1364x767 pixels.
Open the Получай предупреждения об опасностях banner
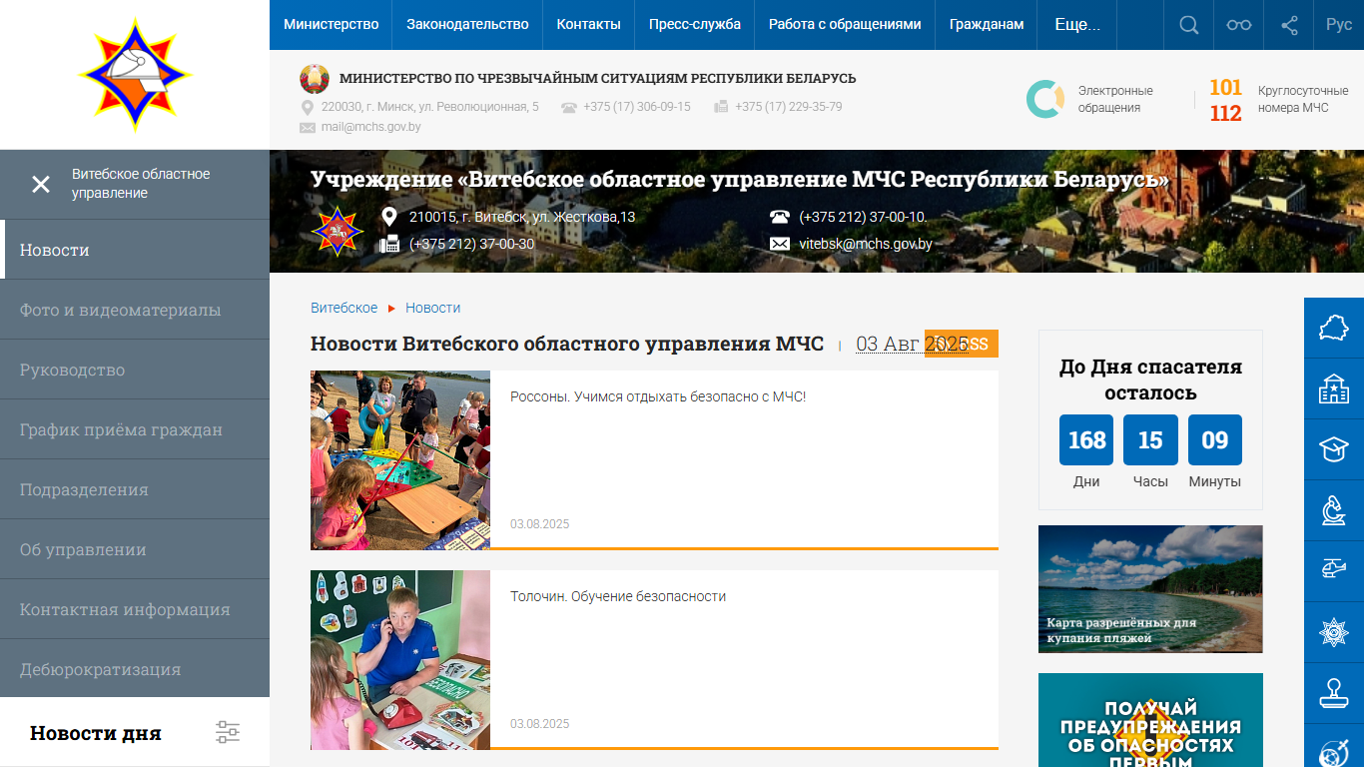click(1150, 720)
